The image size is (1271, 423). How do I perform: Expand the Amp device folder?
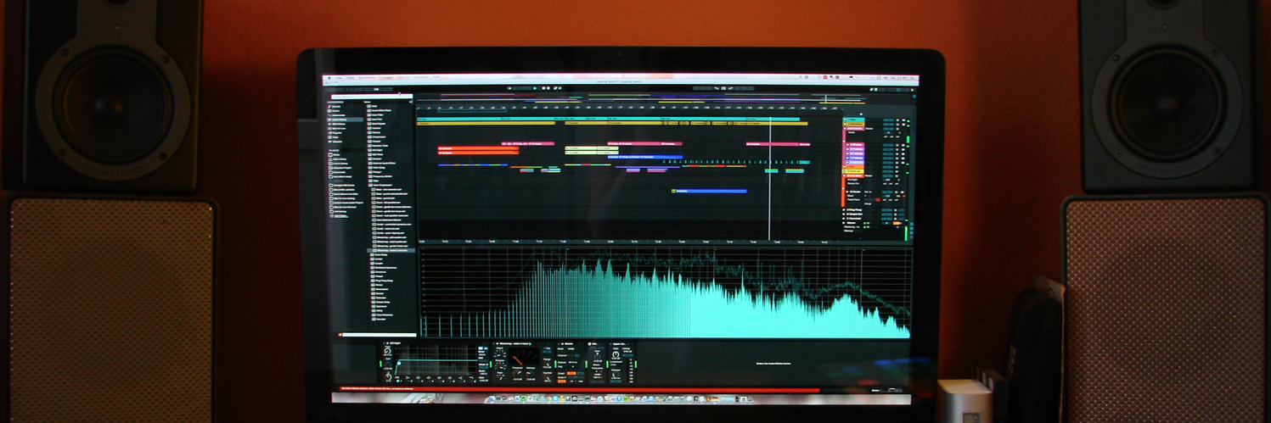[373, 107]
